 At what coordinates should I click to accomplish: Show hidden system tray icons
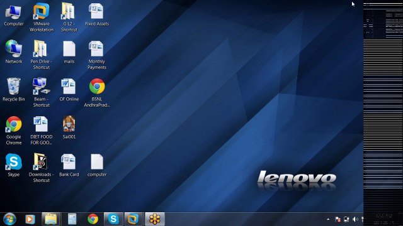[328, 219]
